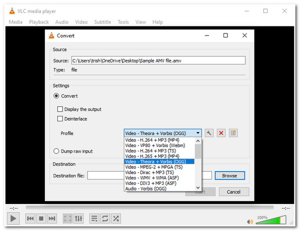Open the Subtitle menu
Image resolution: width=300 pixels, height=231 pixels.
point(102,22)
